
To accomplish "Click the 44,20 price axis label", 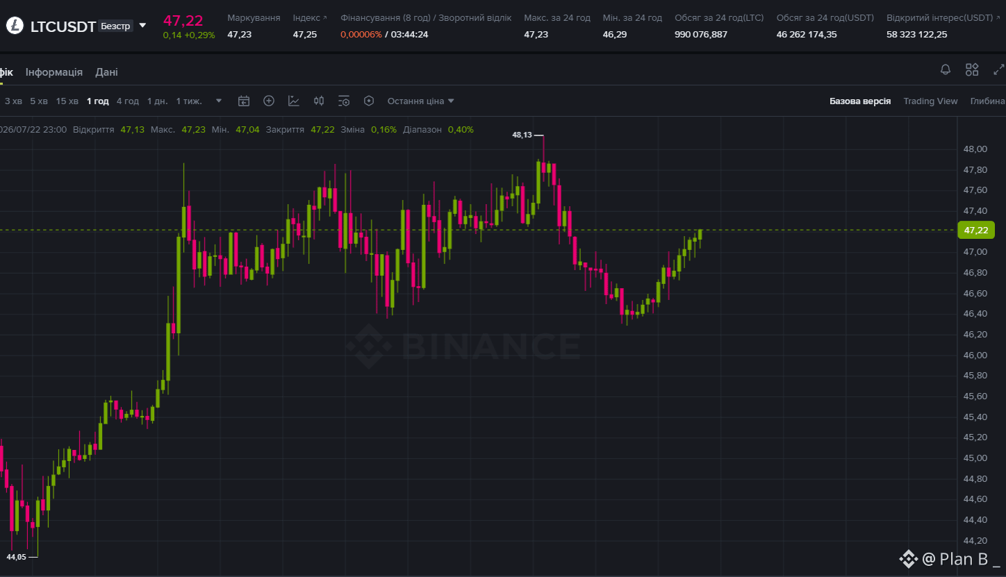I will tap(976, 540).
